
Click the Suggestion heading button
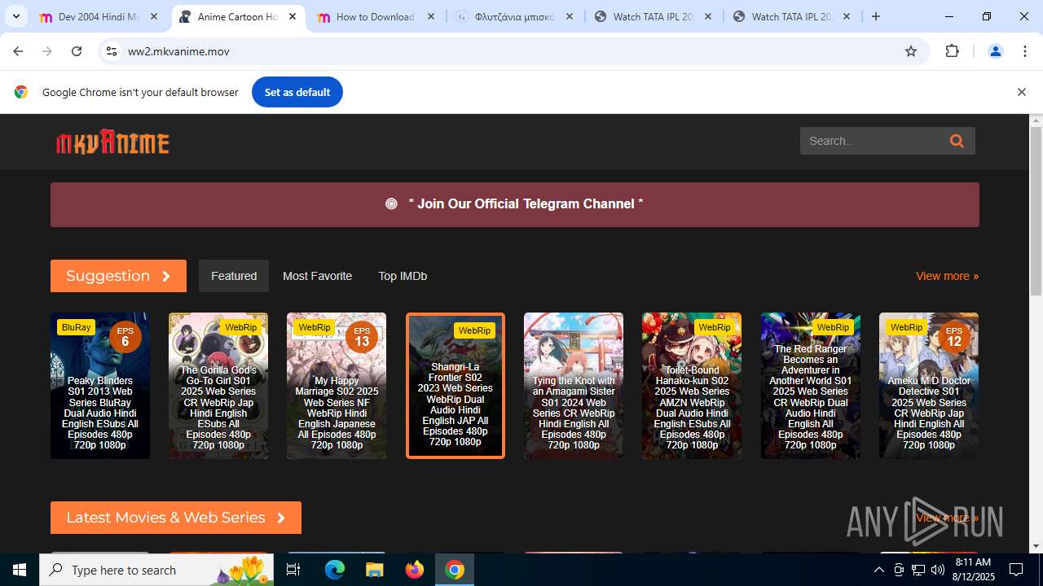click(x=118, y=276)
